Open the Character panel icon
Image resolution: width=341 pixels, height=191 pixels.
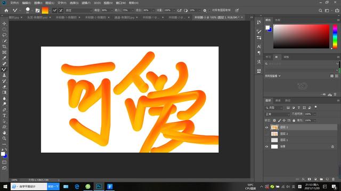pos(259,47)
